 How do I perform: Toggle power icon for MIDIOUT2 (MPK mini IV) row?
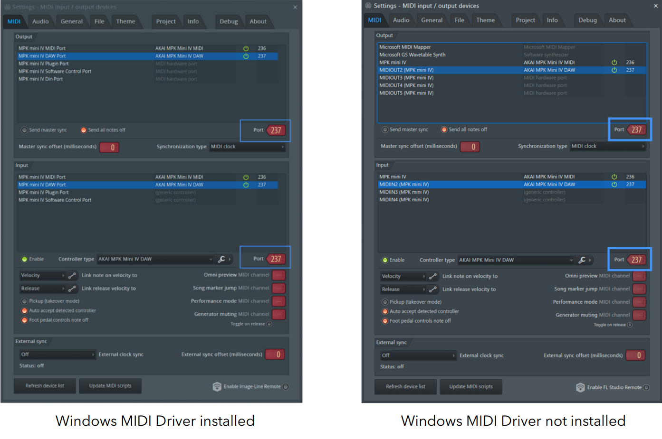point(614,70)
